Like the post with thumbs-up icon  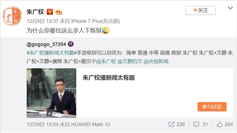coord(220,124)
